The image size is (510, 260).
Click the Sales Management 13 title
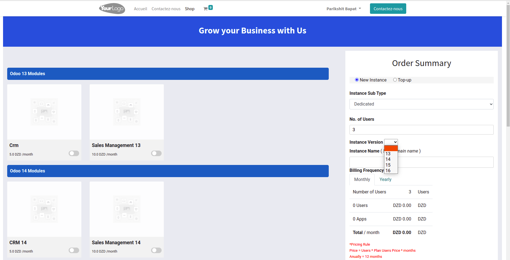116,145
